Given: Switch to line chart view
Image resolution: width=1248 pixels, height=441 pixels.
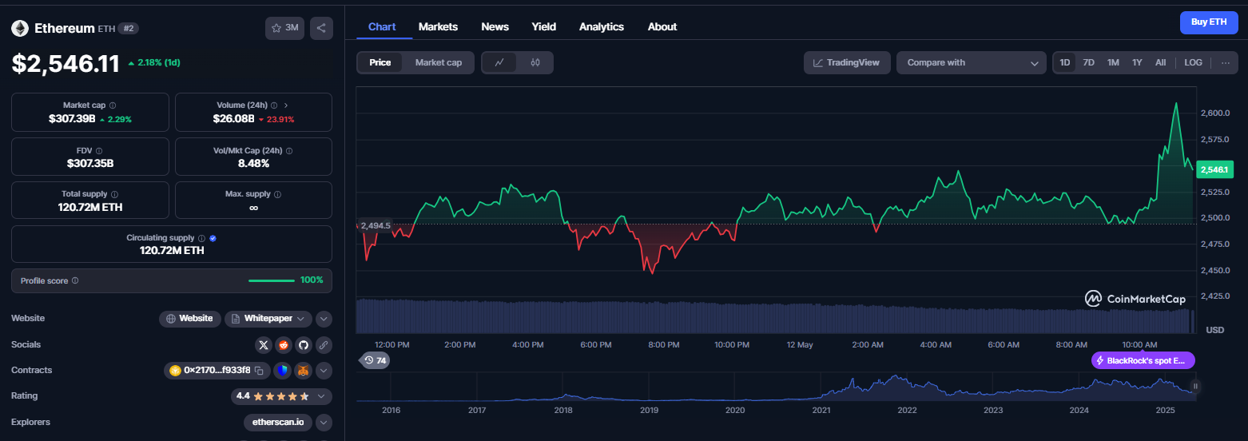Looking at the screenshot, I should click(499, 62).
